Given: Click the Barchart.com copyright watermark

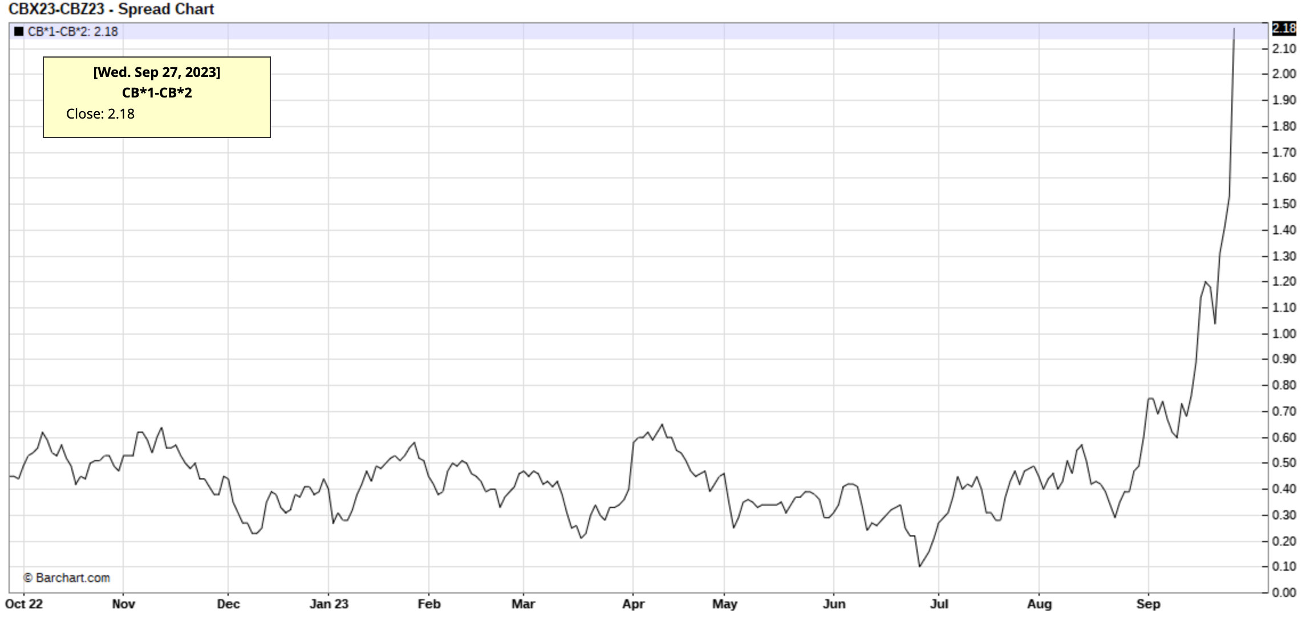Looking at the screenshot, I should point(67,578).
